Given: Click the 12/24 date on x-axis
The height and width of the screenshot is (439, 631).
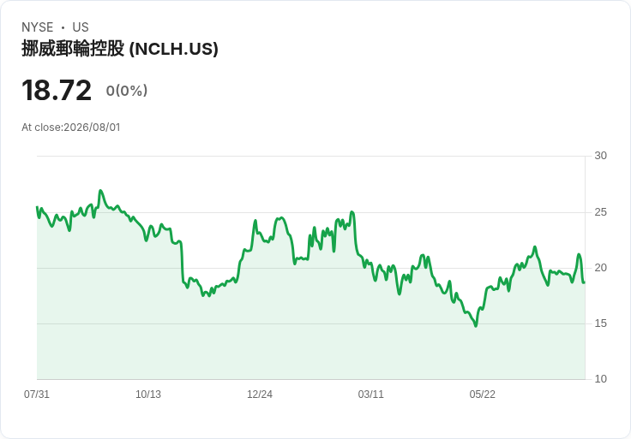Looking at the screenshot, I should click(x=260, y=394).
